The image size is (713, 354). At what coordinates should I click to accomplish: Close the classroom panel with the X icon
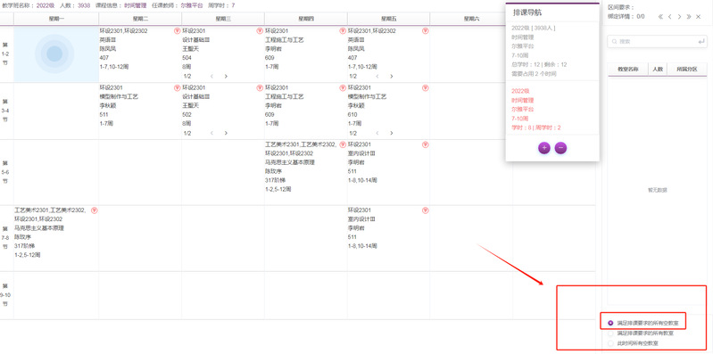699,16
